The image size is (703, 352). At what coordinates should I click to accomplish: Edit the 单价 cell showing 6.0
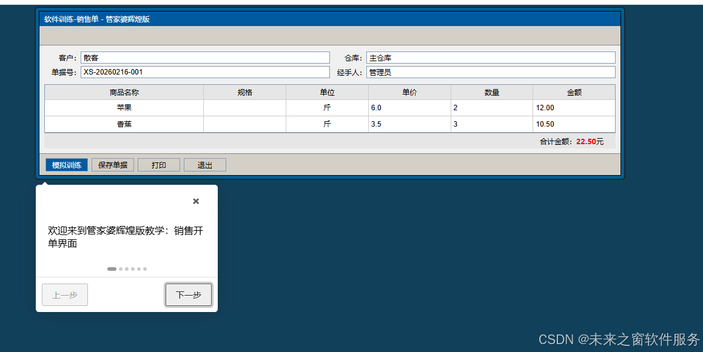(410, 108)
